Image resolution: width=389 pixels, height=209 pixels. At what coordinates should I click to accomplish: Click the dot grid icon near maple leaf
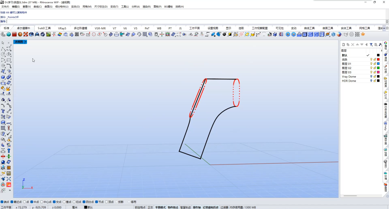coord(357,35)
